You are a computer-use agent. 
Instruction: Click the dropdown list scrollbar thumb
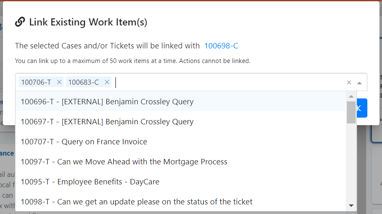tap(351, 112)
